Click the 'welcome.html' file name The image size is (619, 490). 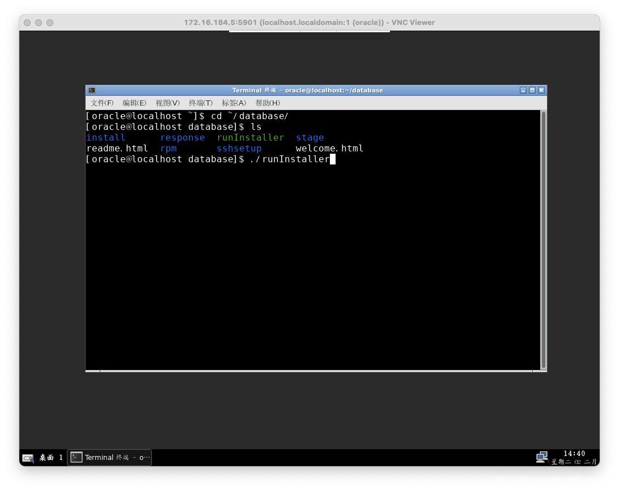[329, 149]
